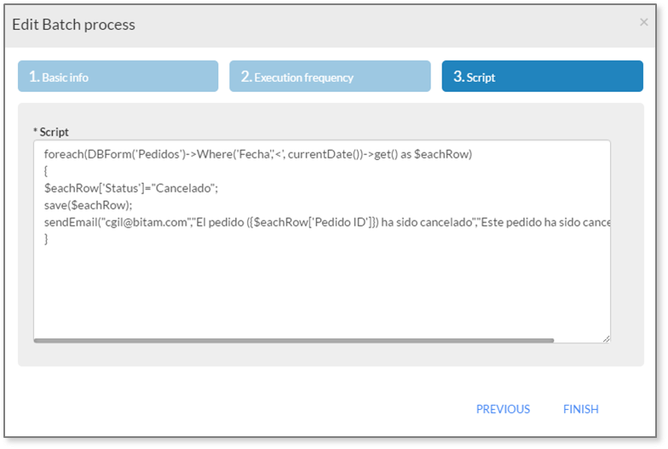Click the Edit Batch process title
The width and height of the screenshot is (668, 449).
(x=73, y=25)
